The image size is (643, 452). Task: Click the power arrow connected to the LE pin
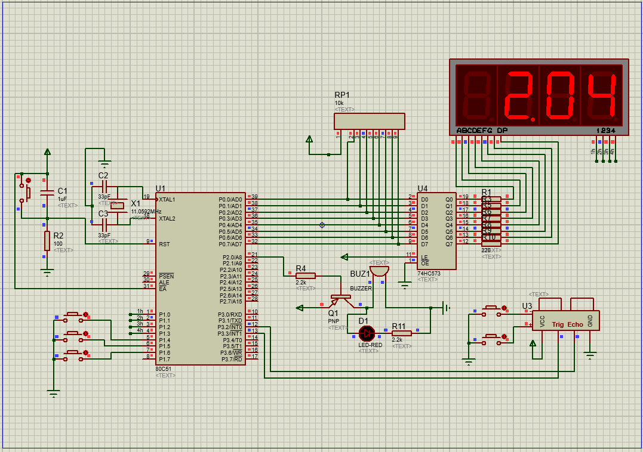(344, 257)
